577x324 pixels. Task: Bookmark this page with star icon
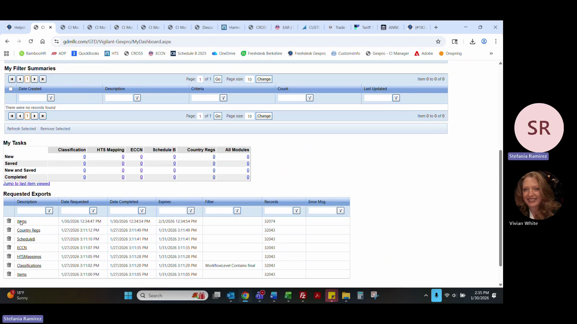[x=438, y=42]
